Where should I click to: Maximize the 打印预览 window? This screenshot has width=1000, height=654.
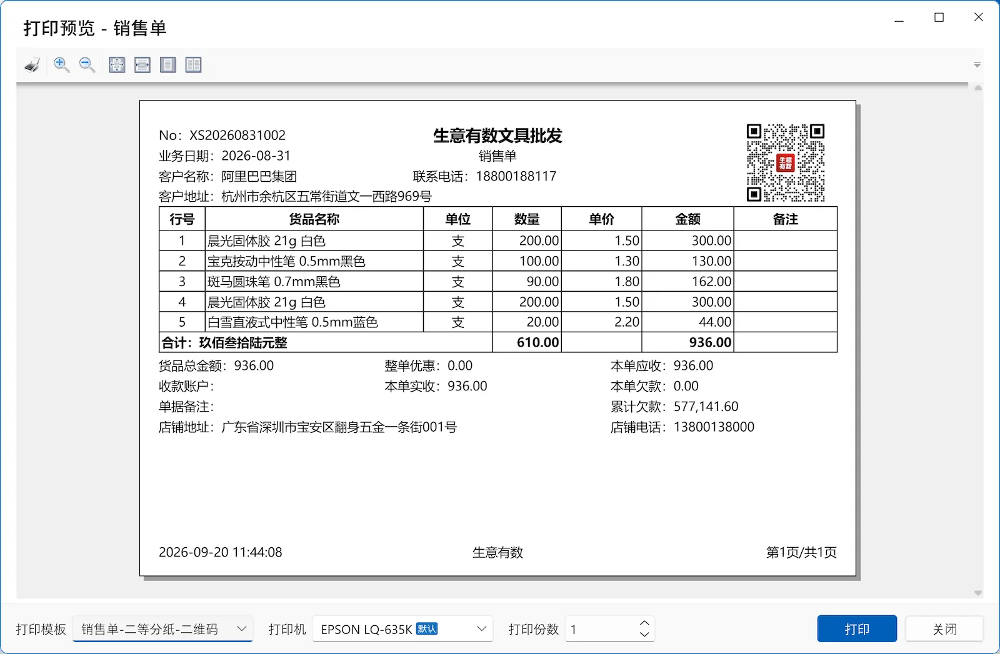[x=939, y=17]
